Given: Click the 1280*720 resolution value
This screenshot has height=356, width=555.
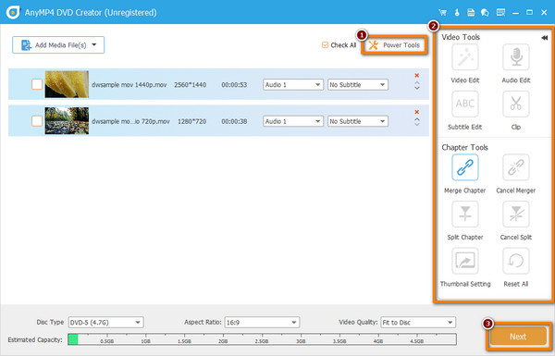Looking at the screenshot, I should point(191,121).
